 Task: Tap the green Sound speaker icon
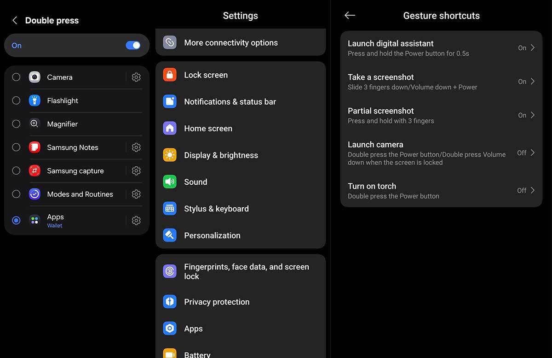[170, 182]
